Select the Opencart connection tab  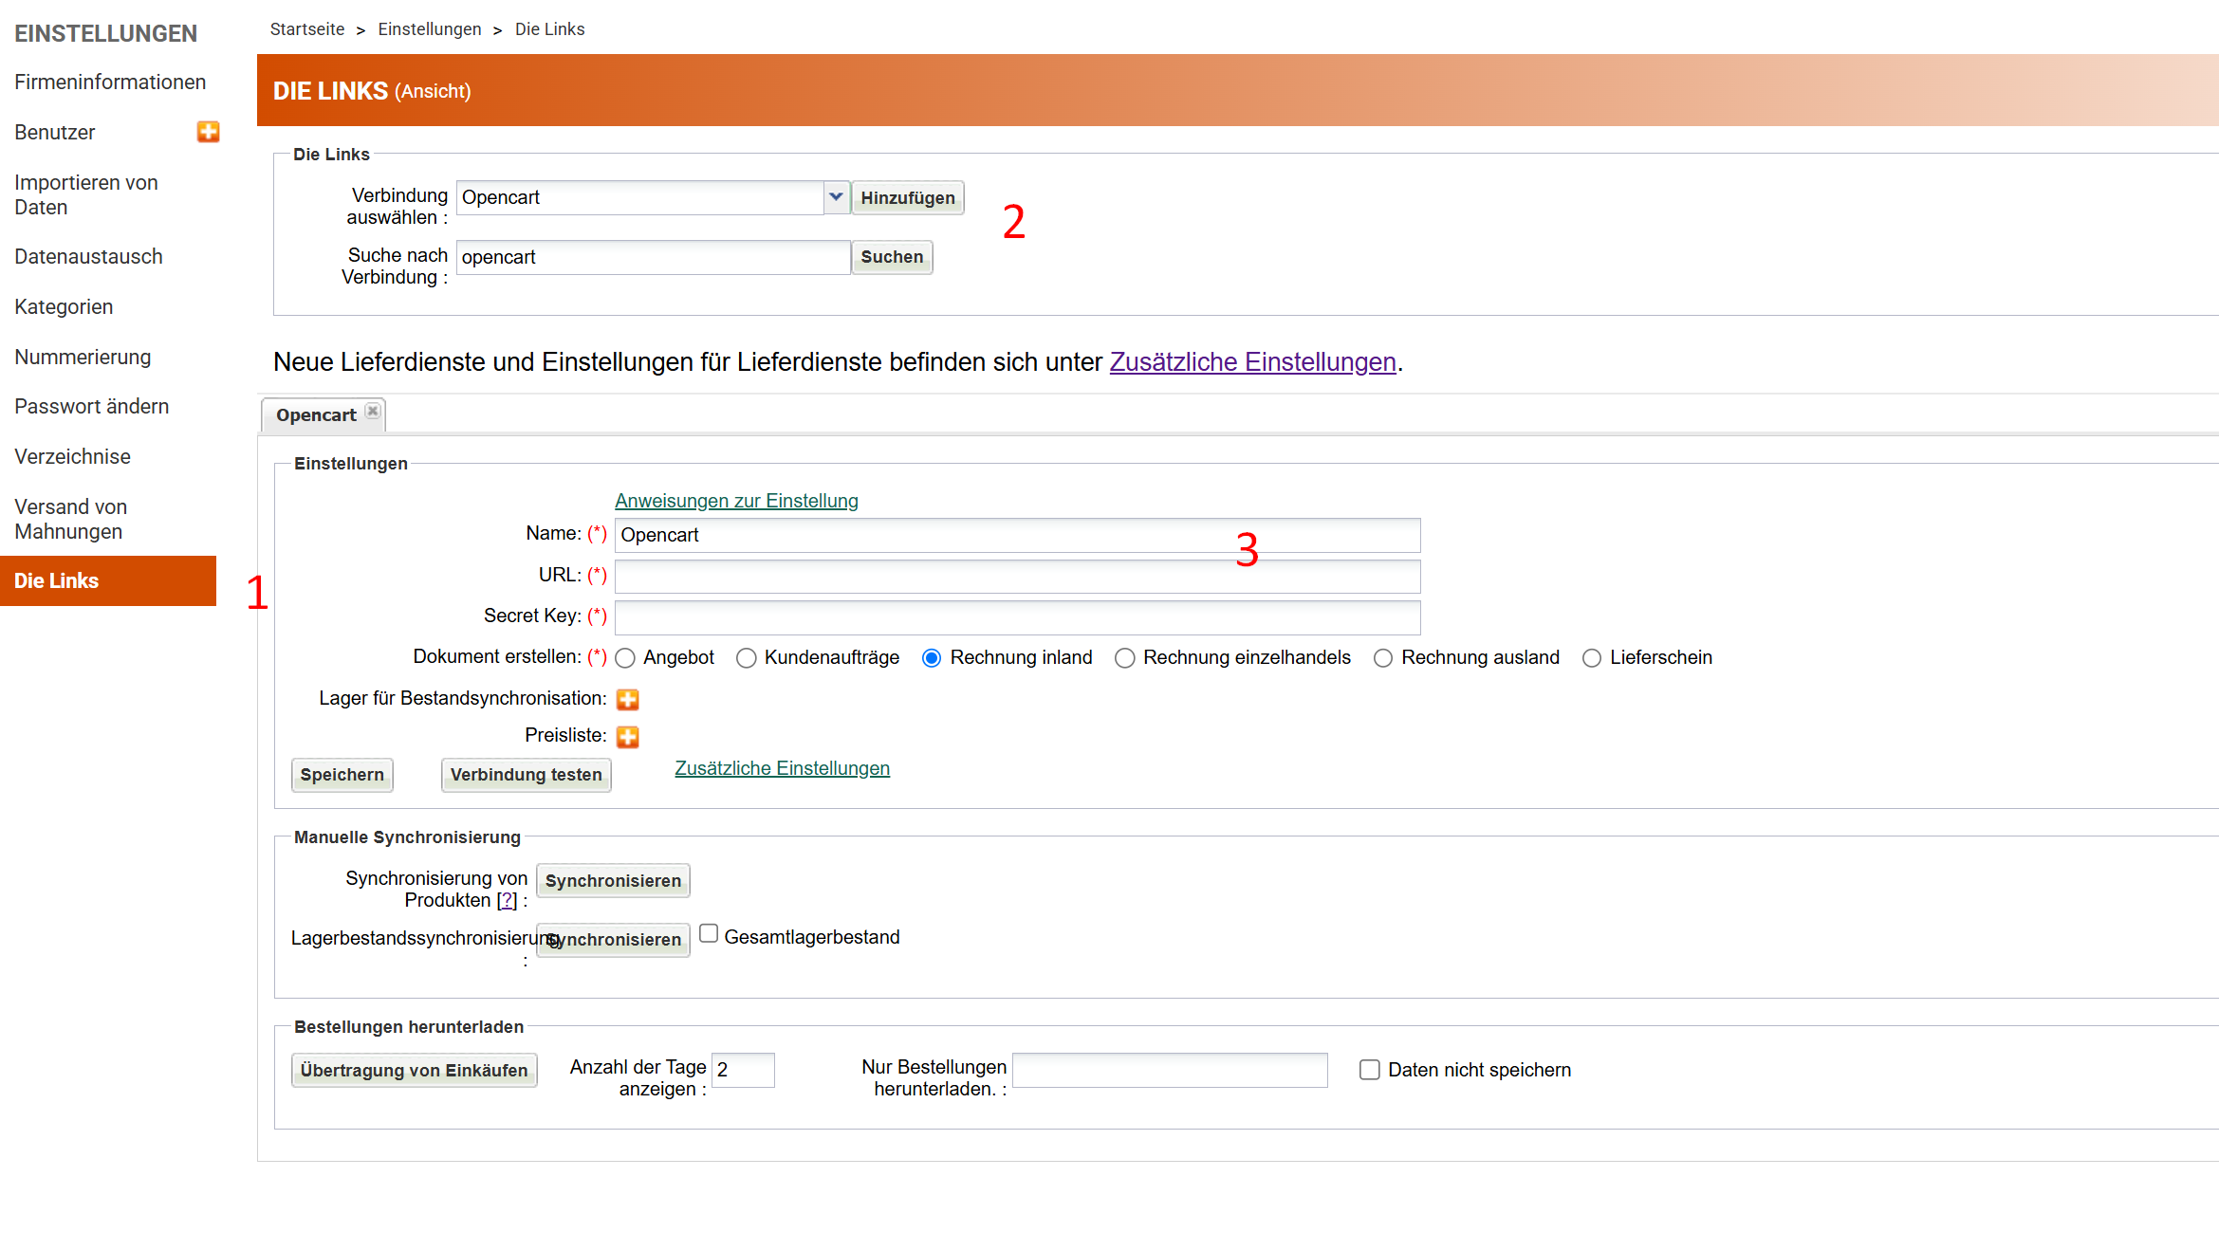316,415
